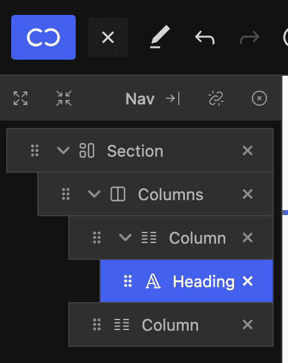Image resolution: width=288 pixels, height=363 pixels.
Task: Click the drag handle dots on Columns row
Action: [x=66, y=194]
